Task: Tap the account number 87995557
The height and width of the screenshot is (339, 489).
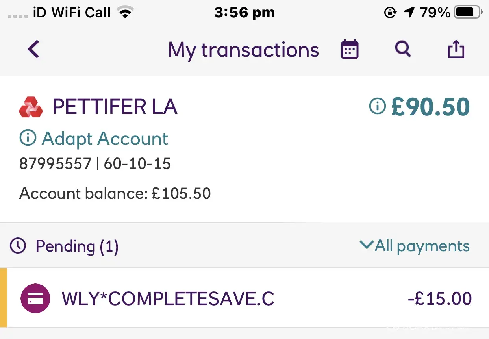Action: pyautogui.click(x=55, y=163)
